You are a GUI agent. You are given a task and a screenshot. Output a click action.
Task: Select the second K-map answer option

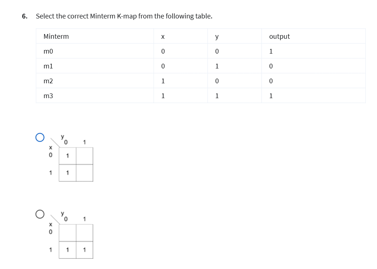[x=39, y=214]
